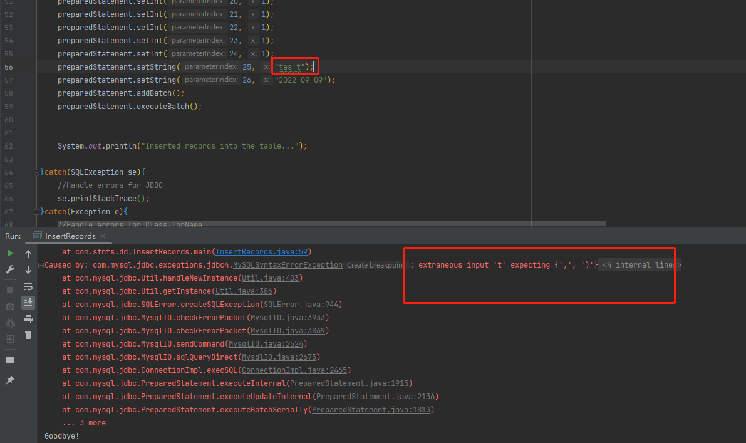Open the InsertRecords.java:59 stack trace link
This screenshot has width=746, height=443.
261,252
